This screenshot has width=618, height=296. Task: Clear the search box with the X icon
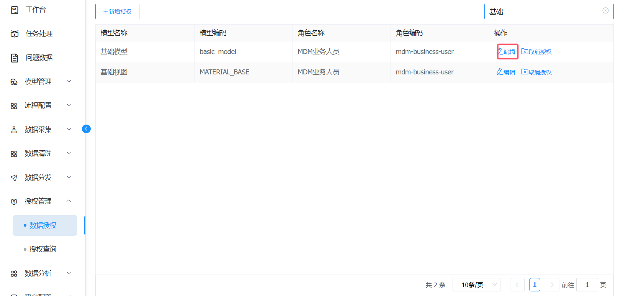(x=605, y=11)
